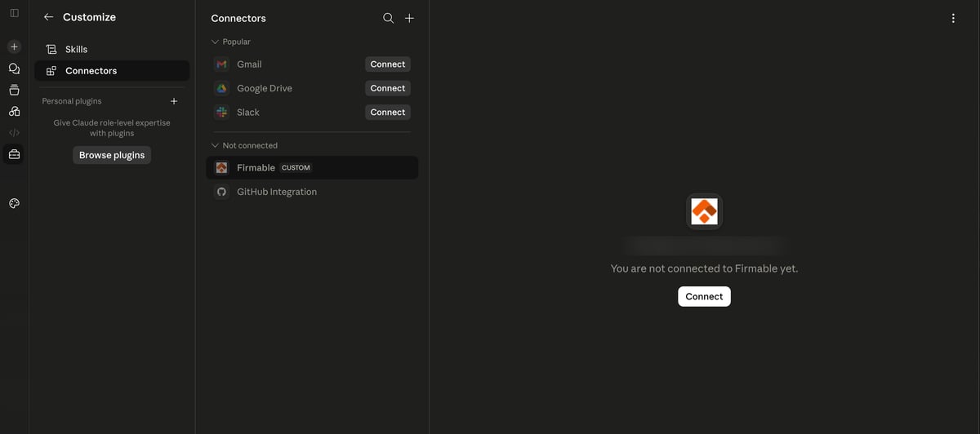980x434 pixels.
Task: Click the Customize heading text
Action: pos(89,17)
